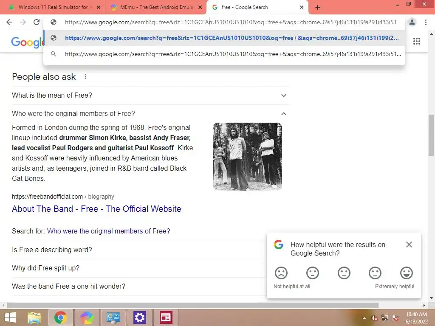435x326 pixels.
Task: Select the neutral face rating
Action: click(x=344, y=273)
